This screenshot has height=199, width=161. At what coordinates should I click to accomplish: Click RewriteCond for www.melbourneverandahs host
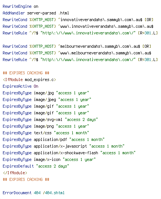77,53
